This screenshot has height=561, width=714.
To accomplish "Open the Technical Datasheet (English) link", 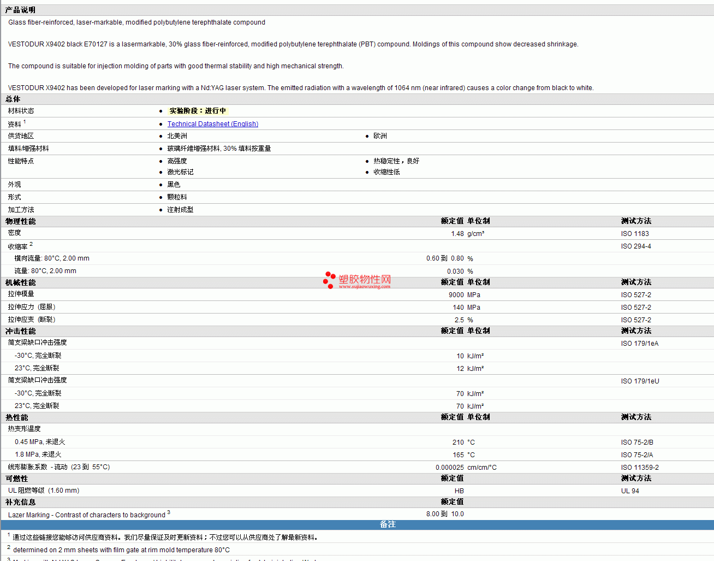I will 213,124.
